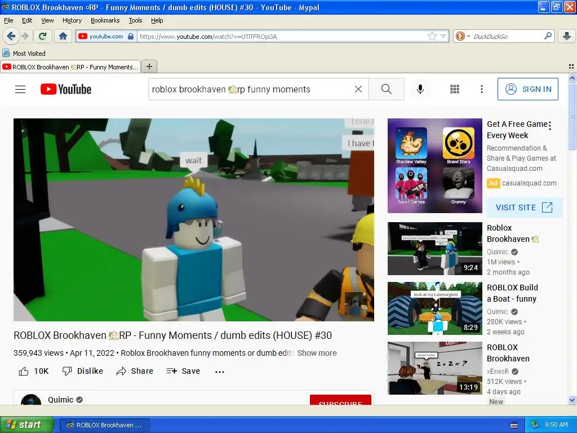This screenshot has width=577, height=433.
Task: Open the File menu
Action: click(x=8, y=20)
